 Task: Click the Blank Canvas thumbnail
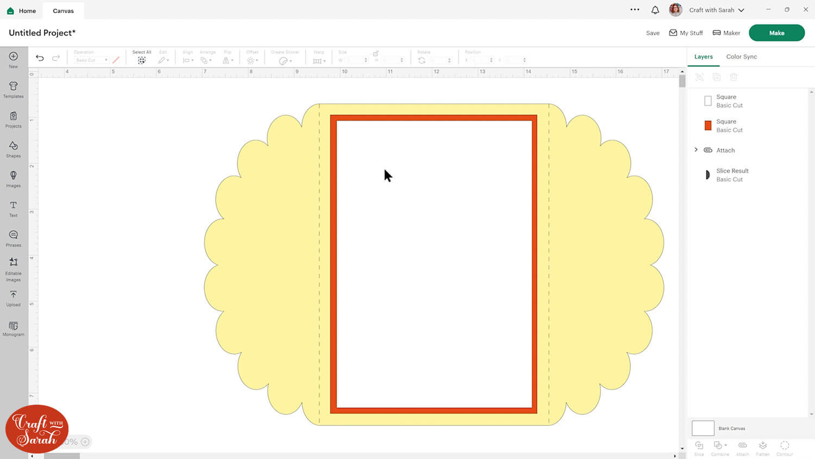pyautogui.click(x=703, y=428)
